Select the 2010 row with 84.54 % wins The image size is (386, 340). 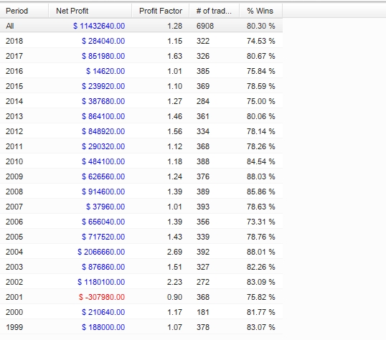[141, 161]
